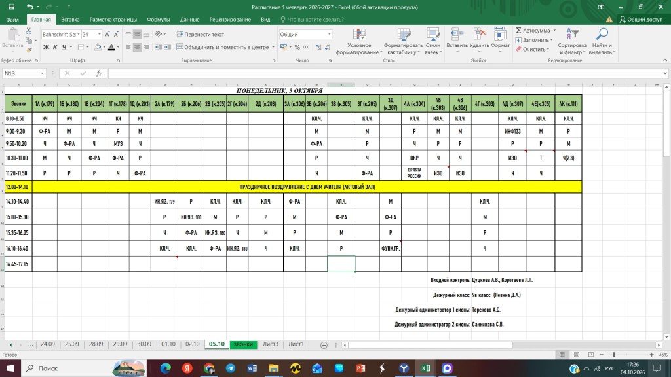Switch to the Вставка ribbon tab
Image resolution: width=671 pixels, height=377 pixels.
(x=70, y=19)
